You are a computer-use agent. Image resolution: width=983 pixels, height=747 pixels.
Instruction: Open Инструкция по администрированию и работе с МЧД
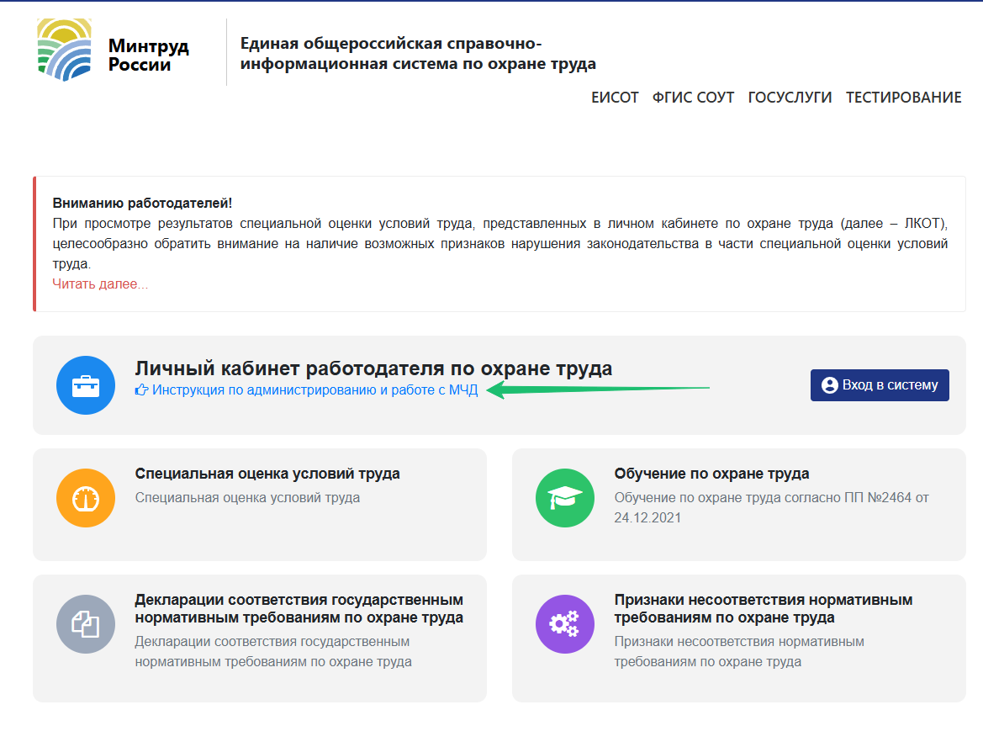pyautogui.click(x=314, y=390)
